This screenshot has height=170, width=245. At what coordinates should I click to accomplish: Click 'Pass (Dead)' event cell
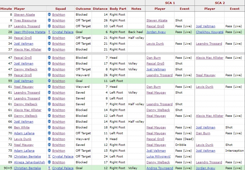pos(185,139)
